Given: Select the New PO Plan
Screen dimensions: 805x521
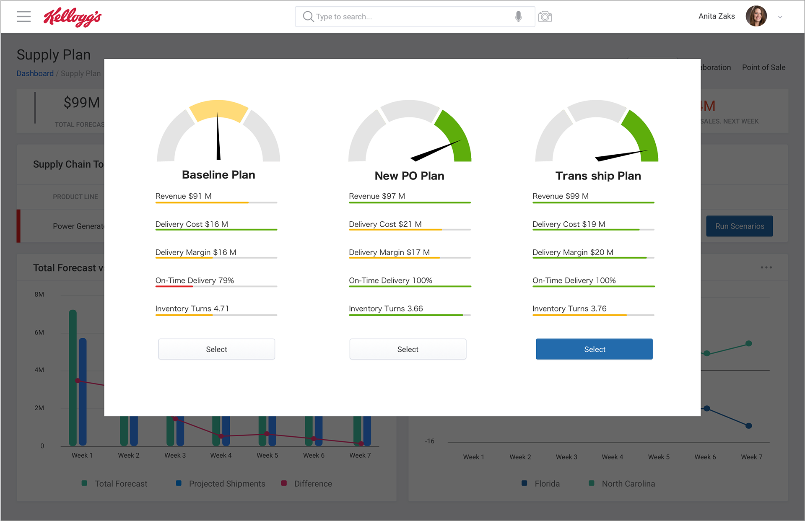Looking at the screenshot, I should (408, 349).
